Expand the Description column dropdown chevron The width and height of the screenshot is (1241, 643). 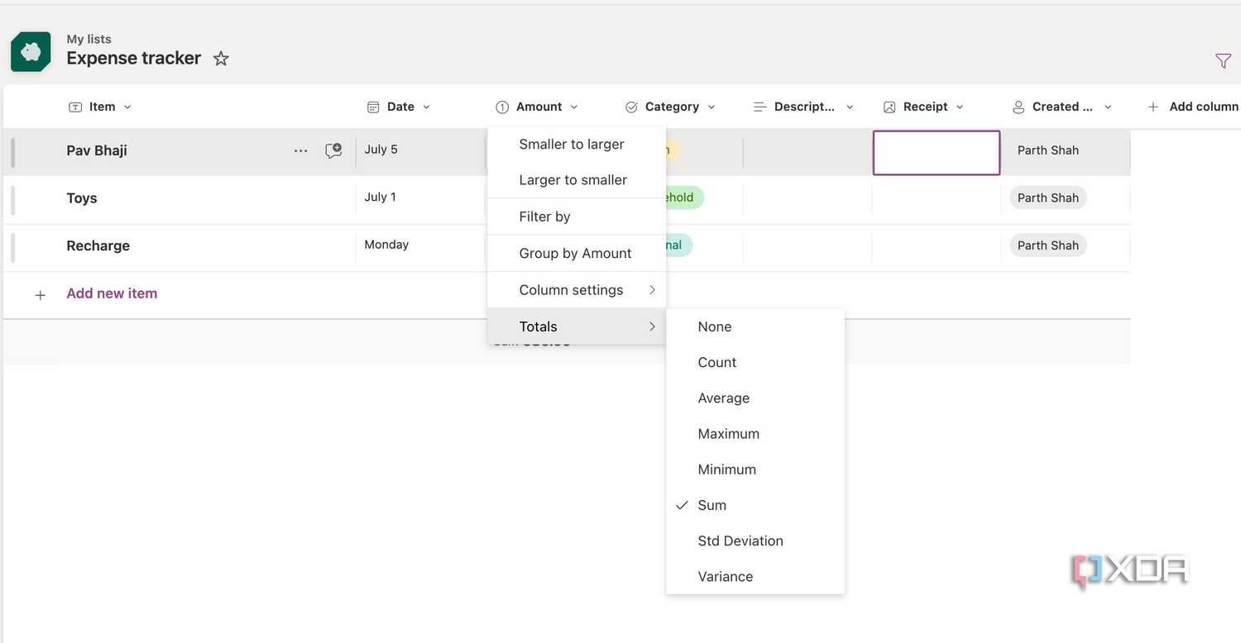click(x=850, y=107)
